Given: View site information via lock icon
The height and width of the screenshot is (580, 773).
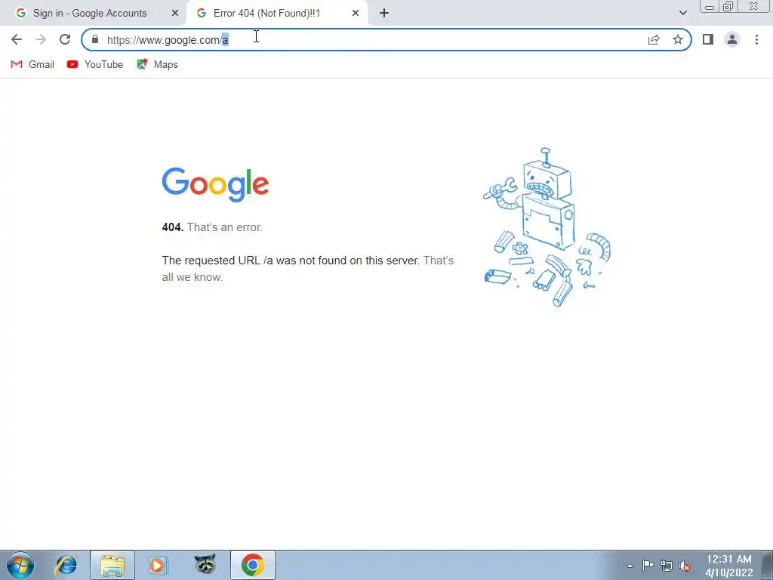Looking at the screenshot, I should coord(95,39).
